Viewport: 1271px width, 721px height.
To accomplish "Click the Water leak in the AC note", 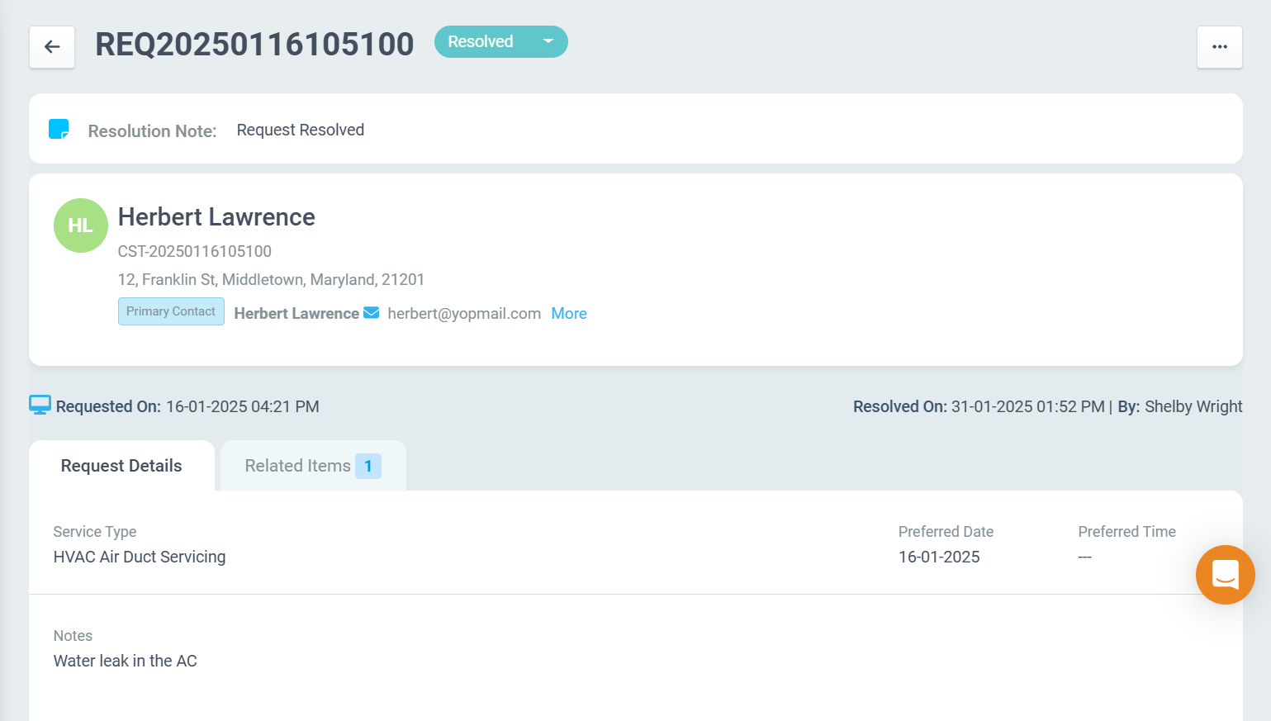I will pyautogui.click(x=126, y=661).
